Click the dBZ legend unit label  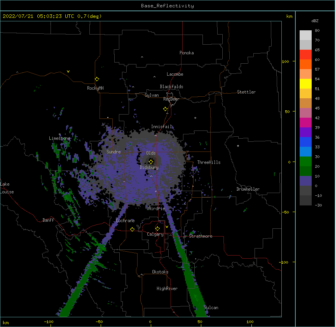[x=315, y=21]
